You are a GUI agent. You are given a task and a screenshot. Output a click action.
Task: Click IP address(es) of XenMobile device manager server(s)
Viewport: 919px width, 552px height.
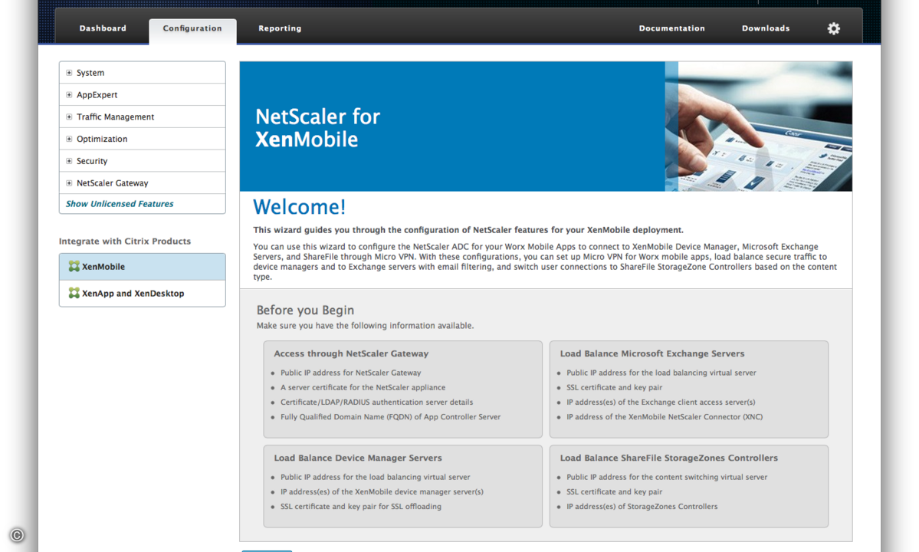382,491
